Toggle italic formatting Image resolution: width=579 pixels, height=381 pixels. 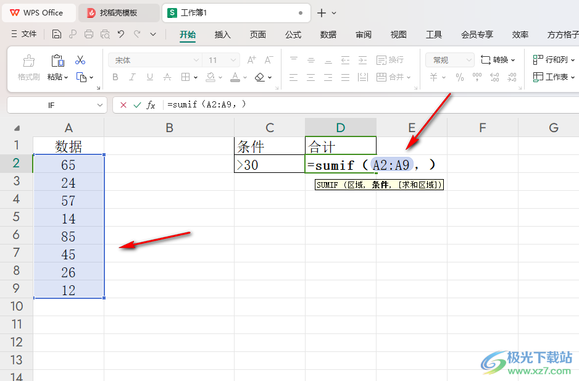point(132,77)
